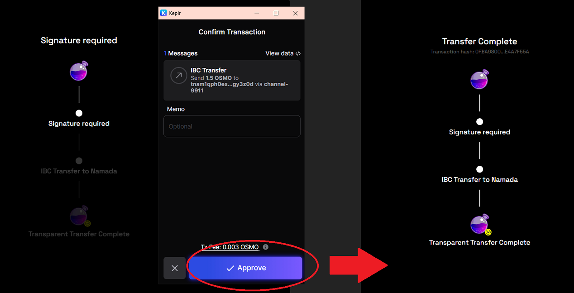Click the yellow Namada badge on right flask
This screenshot has height=293, width=574.
coord(488,232)
